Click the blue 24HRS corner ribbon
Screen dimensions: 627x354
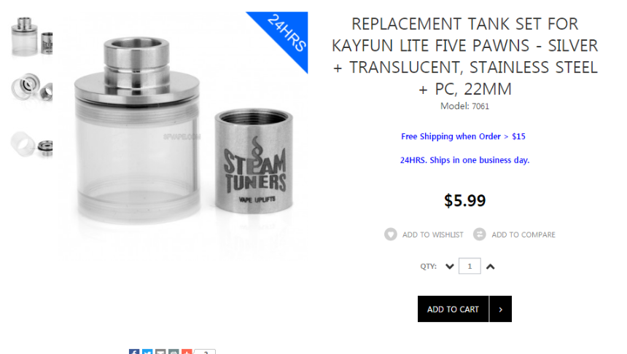(287, 33)
